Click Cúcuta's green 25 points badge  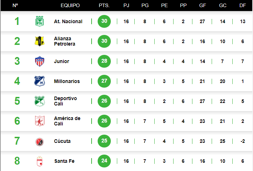[104, 141]
